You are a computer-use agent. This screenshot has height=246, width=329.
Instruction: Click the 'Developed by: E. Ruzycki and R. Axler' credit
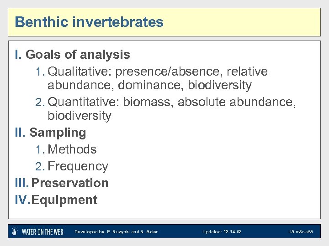pos(116,232)
